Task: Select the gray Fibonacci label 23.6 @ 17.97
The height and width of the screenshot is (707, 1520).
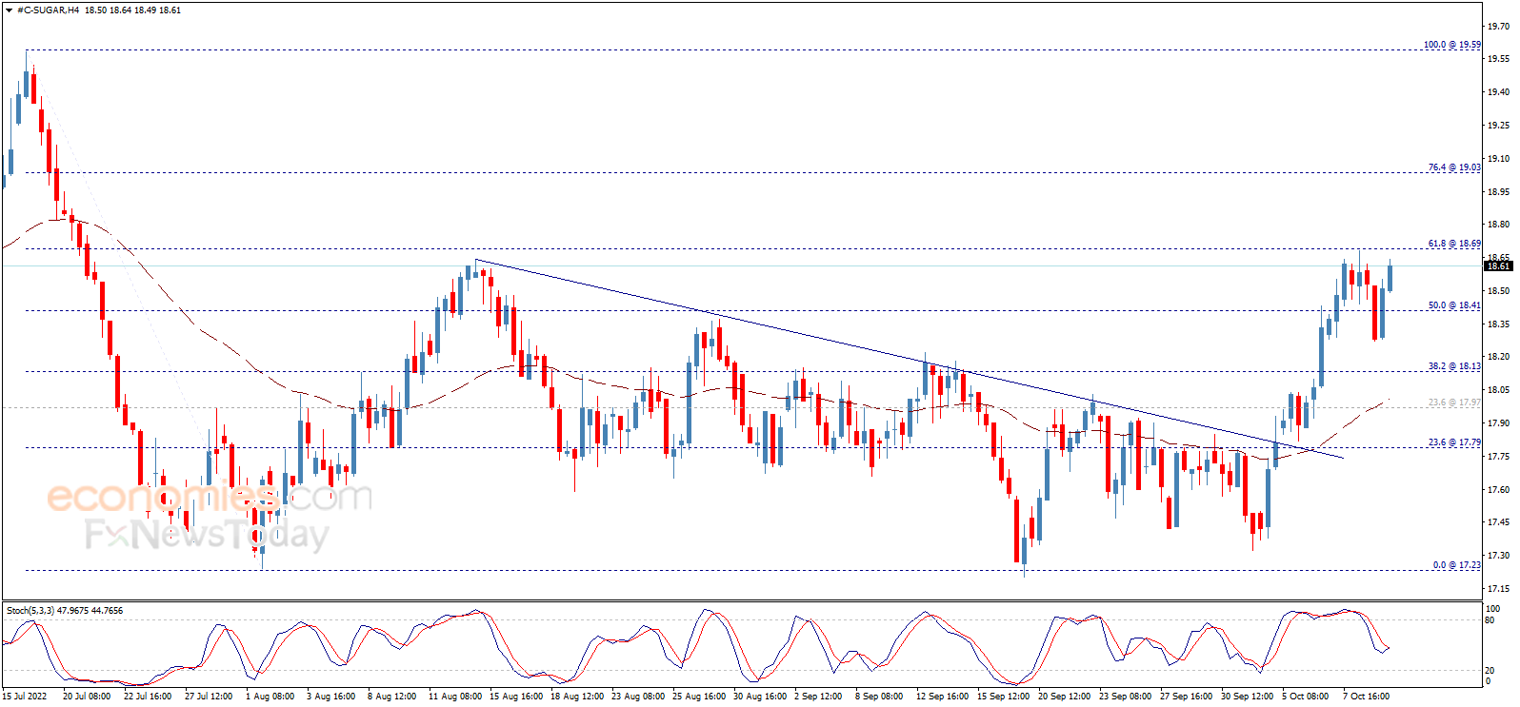Action: coord(1453,403)
